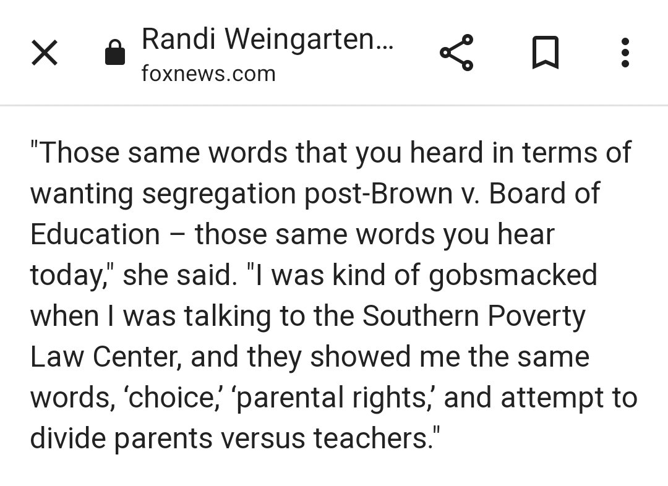668x486 pixels.
Task: Tap the site security lock icon
Action: click(115, 53)
